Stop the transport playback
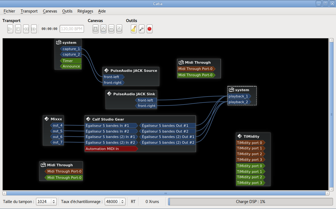336x209 pixels. [x=18, y=29]
